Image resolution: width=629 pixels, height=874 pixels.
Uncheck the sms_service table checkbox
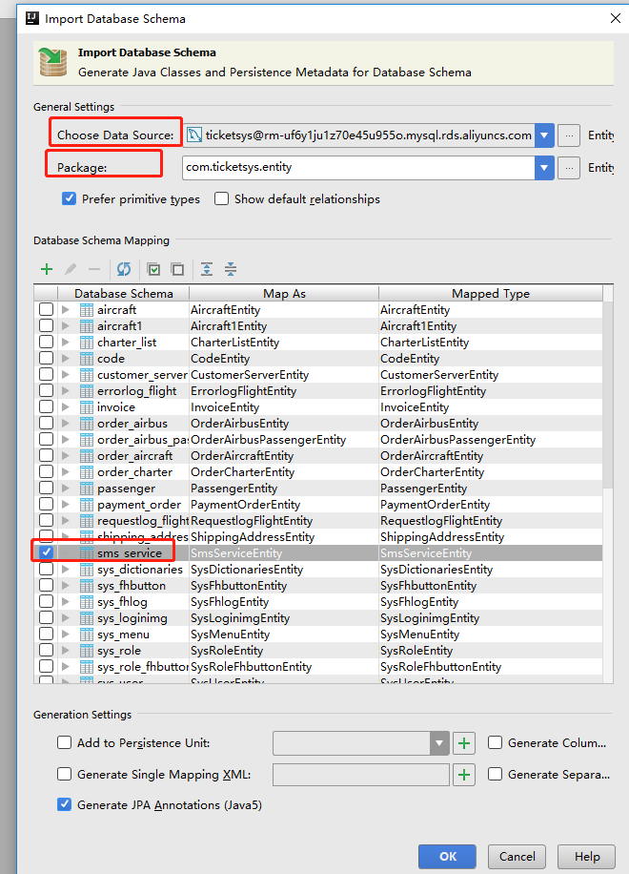46,552
